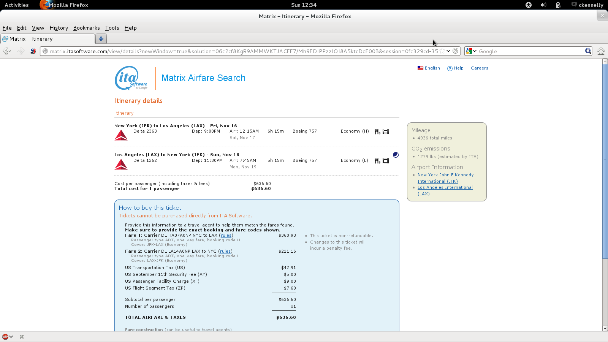Open the universal access accessibility icon
The image size is (608, 342).
[x=529, y=5]
